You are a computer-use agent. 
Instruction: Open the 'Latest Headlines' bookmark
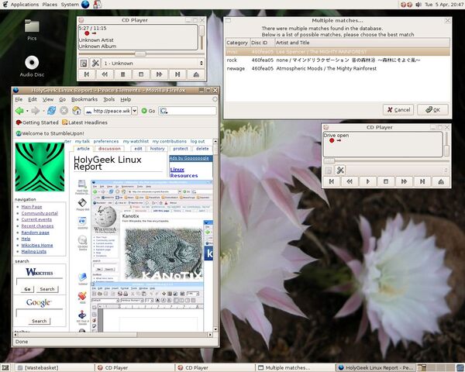[84, 122]
